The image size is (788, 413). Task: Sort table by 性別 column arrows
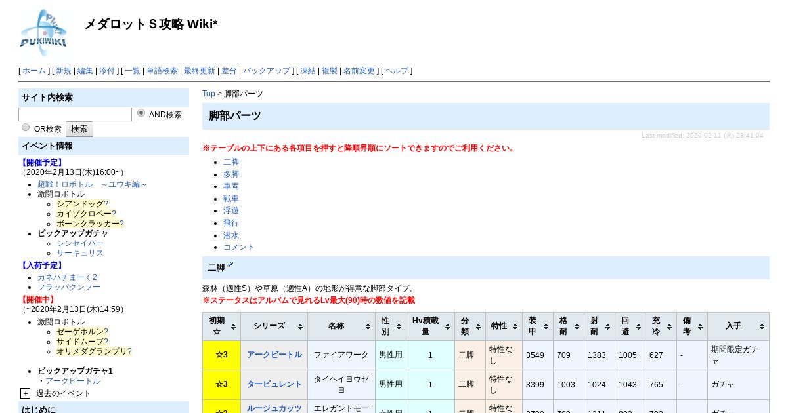(x=399, y=326)
